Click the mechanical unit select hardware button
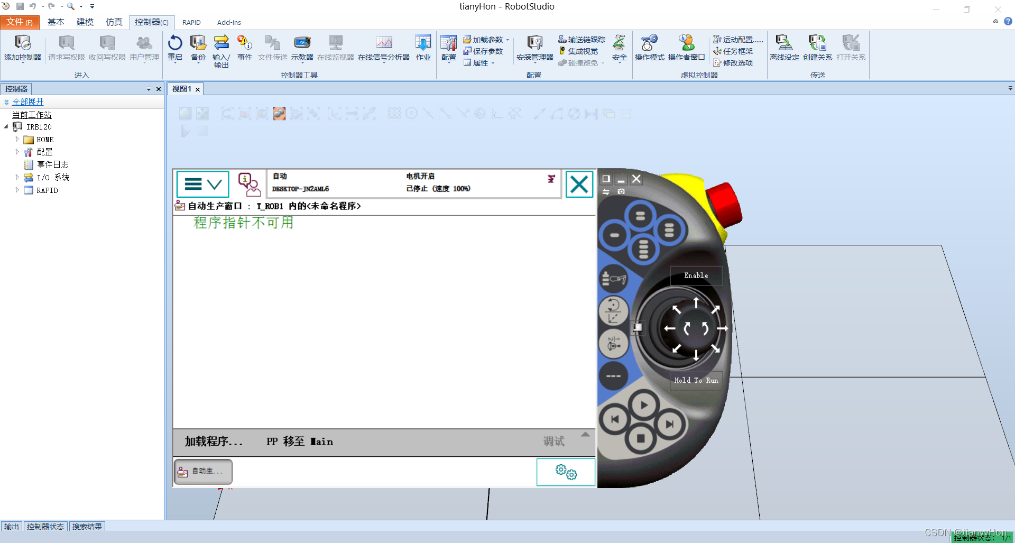The height and width of the screenshot is (543, 1015). 613,278
